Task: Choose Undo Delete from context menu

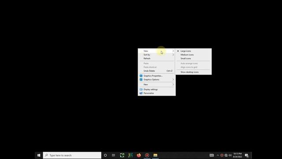Action: pyautogui.click(x=157, y=71)
